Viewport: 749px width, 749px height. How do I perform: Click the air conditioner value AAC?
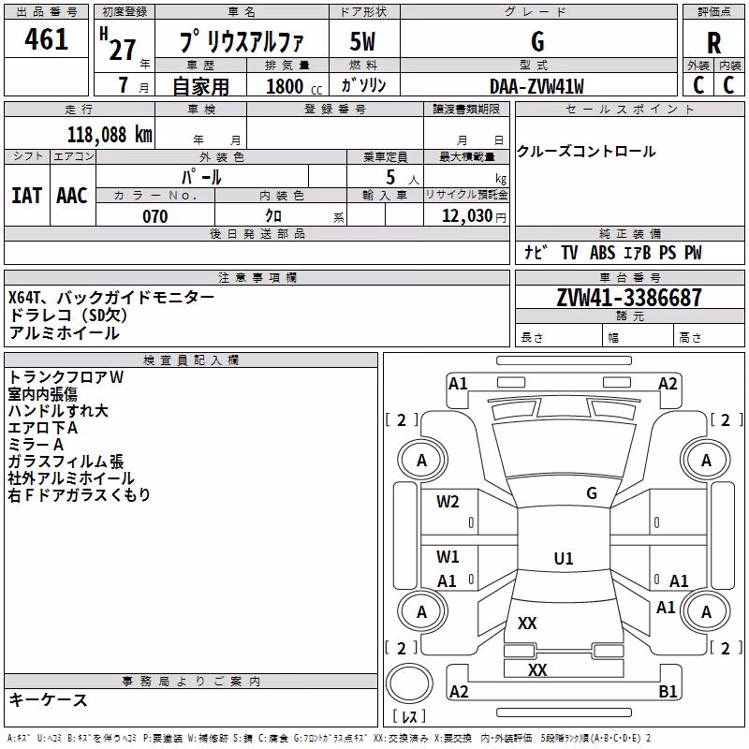pyautogui.click(x=72, y=196)
